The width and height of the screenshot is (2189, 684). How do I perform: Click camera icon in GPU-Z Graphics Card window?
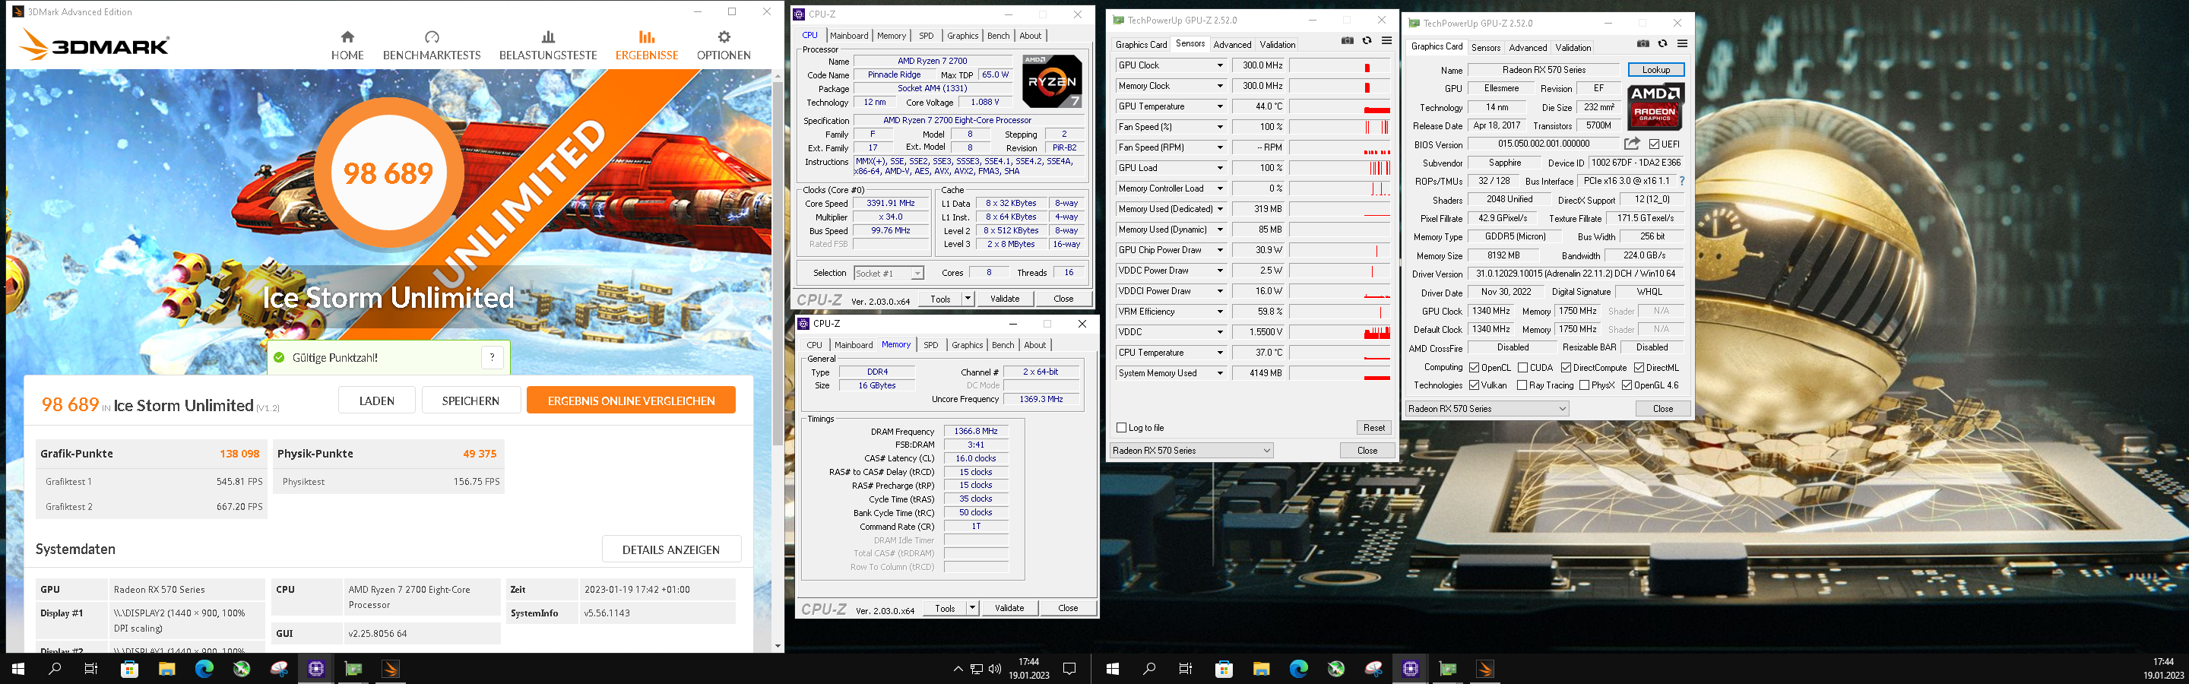[x=1643, y=44]
